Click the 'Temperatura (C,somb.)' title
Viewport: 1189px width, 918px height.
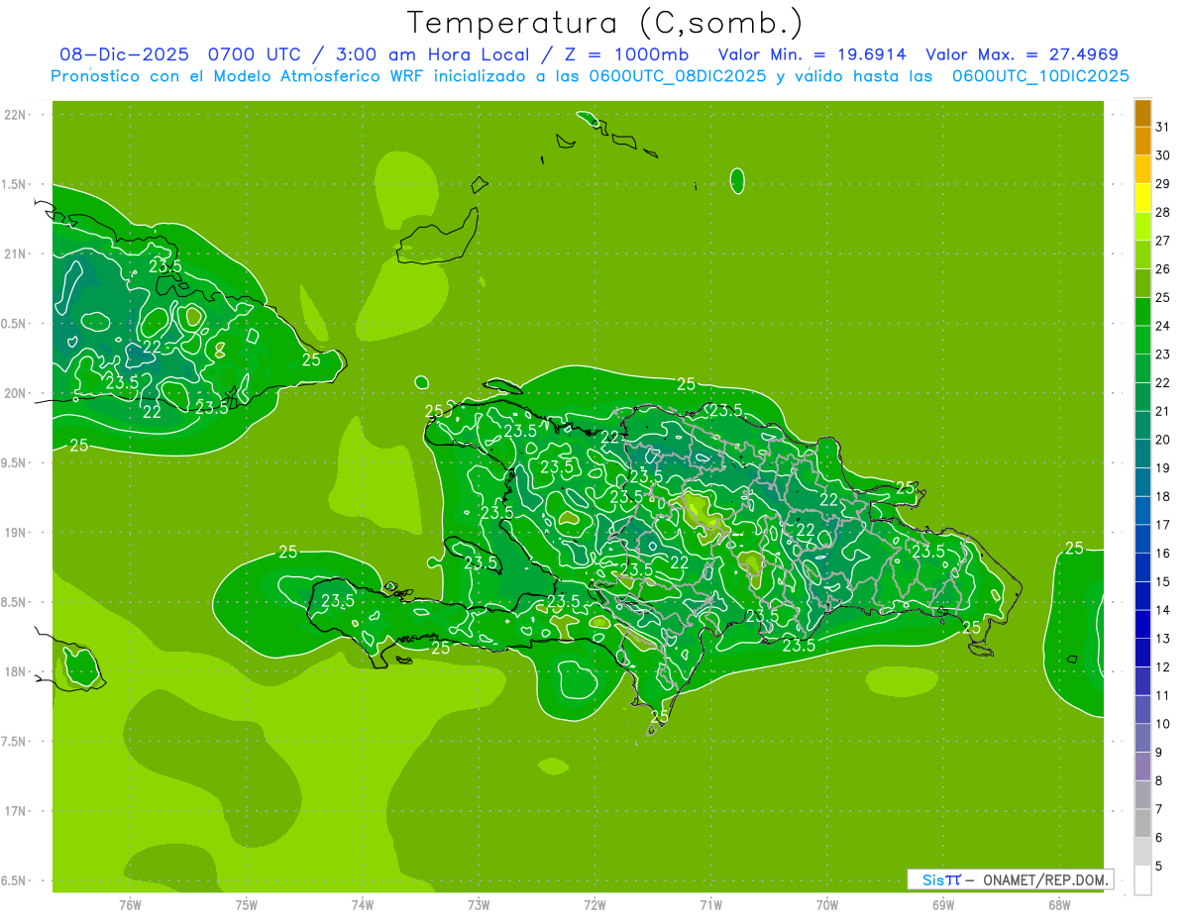(604, 24)
